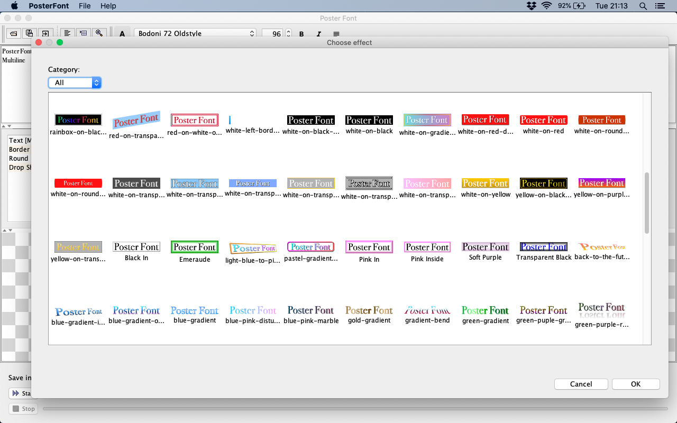The height and width of the screenshot is (423, 677).
Task: Click the paragraph lines icon after Italic
Action: click(x=336, y=34)
